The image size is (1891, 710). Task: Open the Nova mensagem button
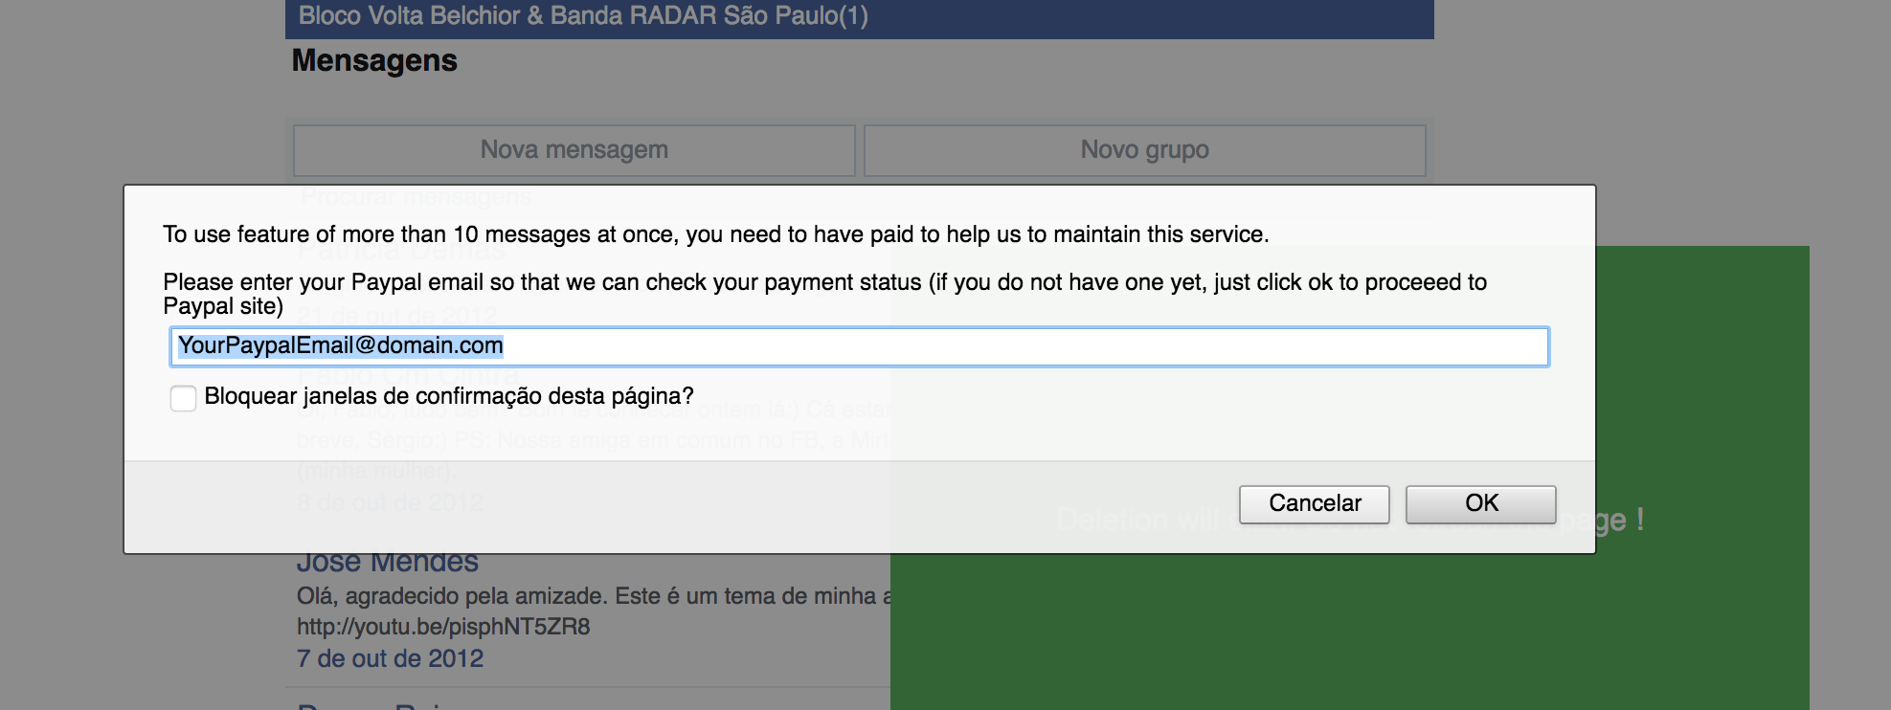click(574, 150)
